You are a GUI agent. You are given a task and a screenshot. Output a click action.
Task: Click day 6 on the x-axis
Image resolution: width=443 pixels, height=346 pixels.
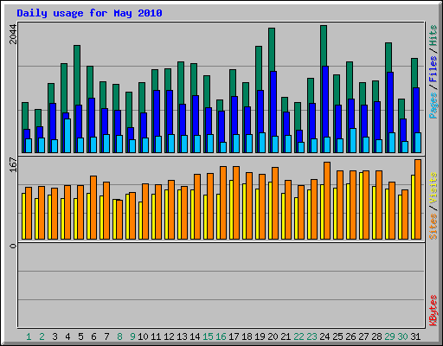93,336
